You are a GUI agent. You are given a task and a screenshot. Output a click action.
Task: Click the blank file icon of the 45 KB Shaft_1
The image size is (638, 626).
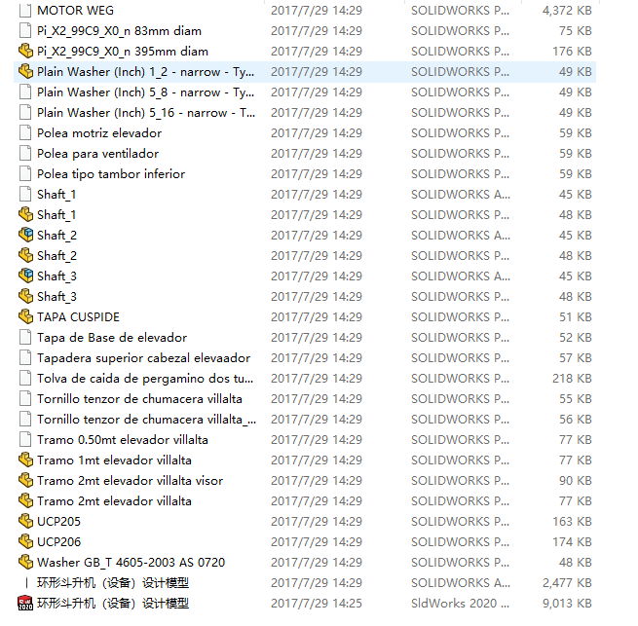[25, 195]
